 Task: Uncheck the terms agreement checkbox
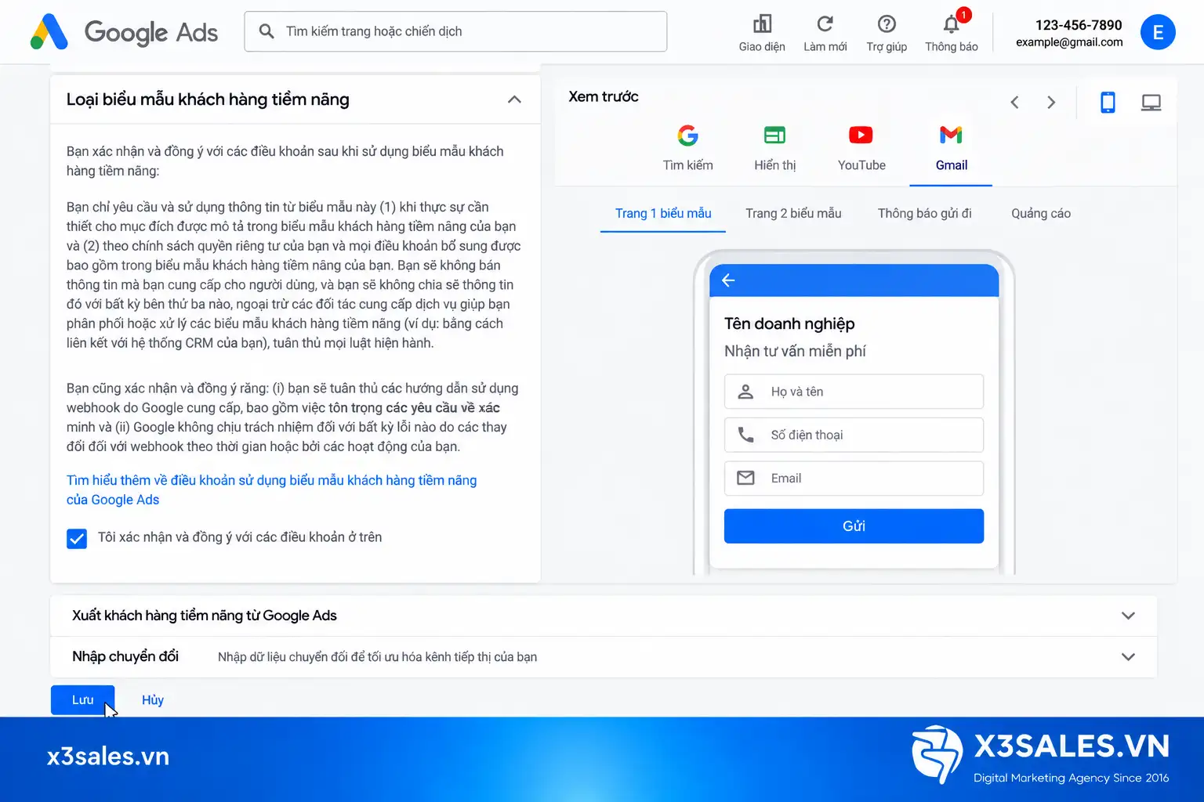(x=77, y=539)
